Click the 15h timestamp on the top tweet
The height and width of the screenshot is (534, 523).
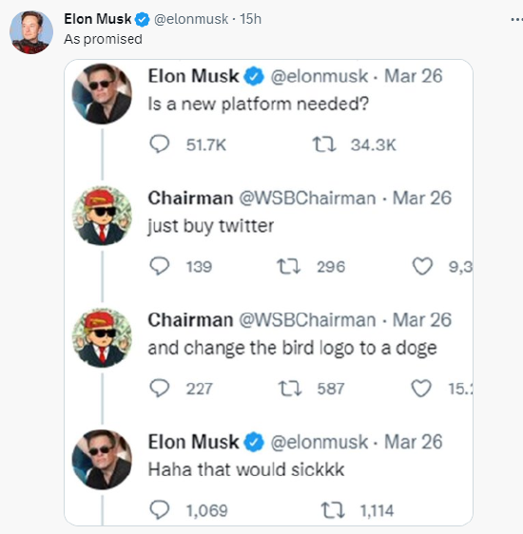point(250,19)
